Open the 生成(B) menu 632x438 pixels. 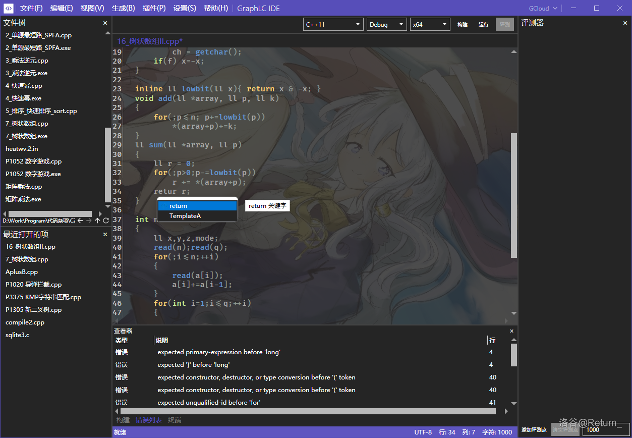tap(123, 8)
